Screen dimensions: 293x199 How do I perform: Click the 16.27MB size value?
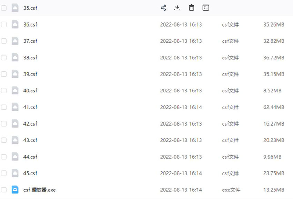click(x=274, y=123)
